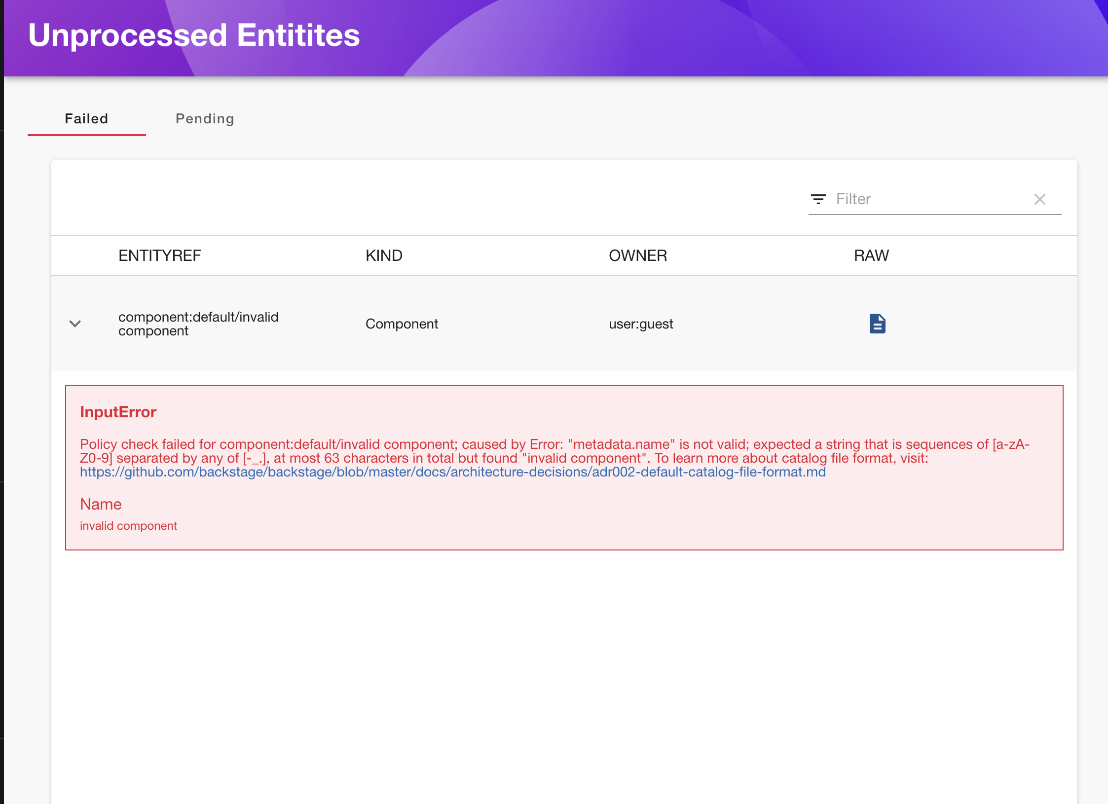Click the Name label in error box
Screen dimensions: 1108x804
[101, 504]
